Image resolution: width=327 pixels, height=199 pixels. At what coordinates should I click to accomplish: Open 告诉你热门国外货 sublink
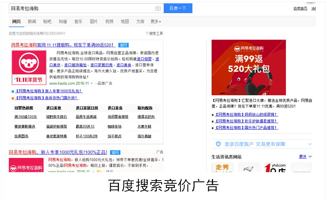click(x=47, y=98)
